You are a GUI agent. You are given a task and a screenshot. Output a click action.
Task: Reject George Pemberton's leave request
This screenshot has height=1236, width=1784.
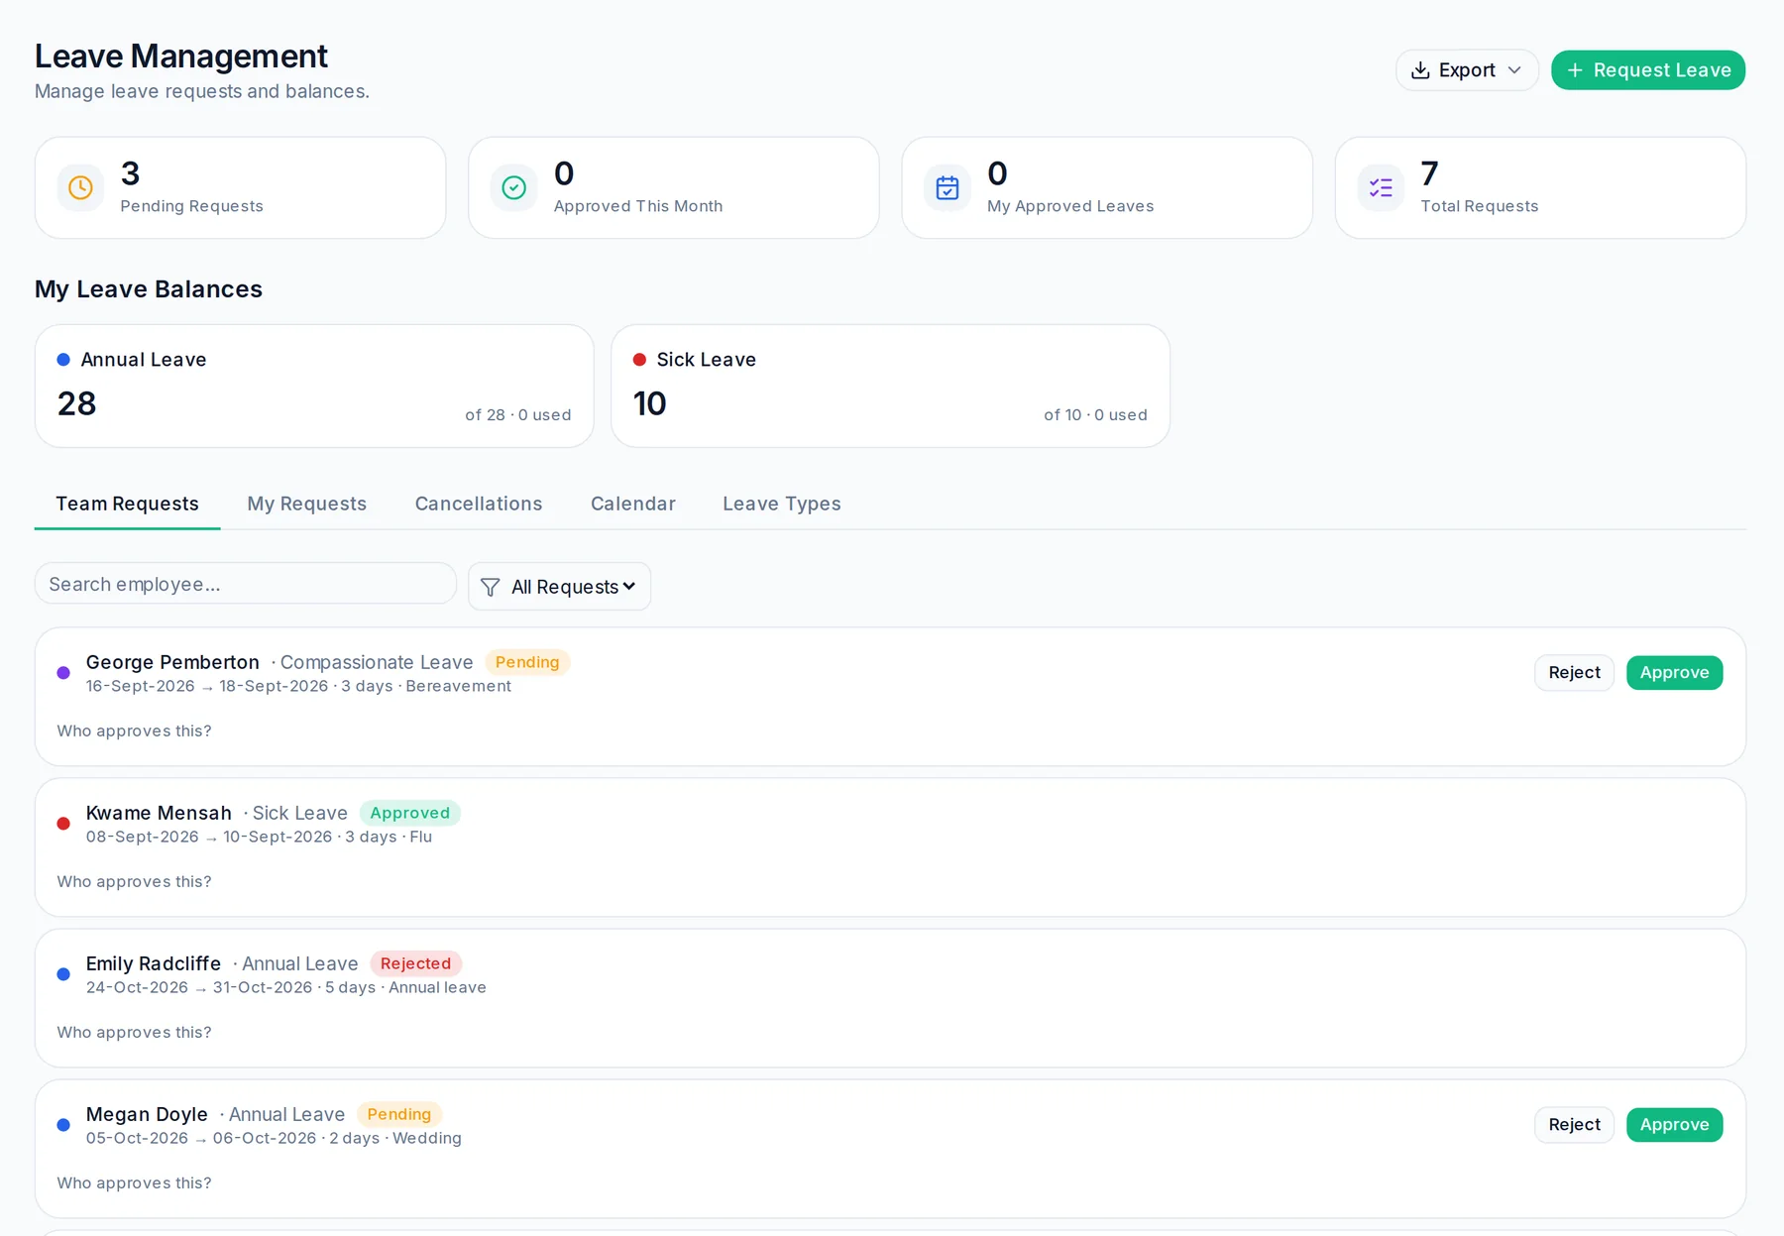point(1574,673)
